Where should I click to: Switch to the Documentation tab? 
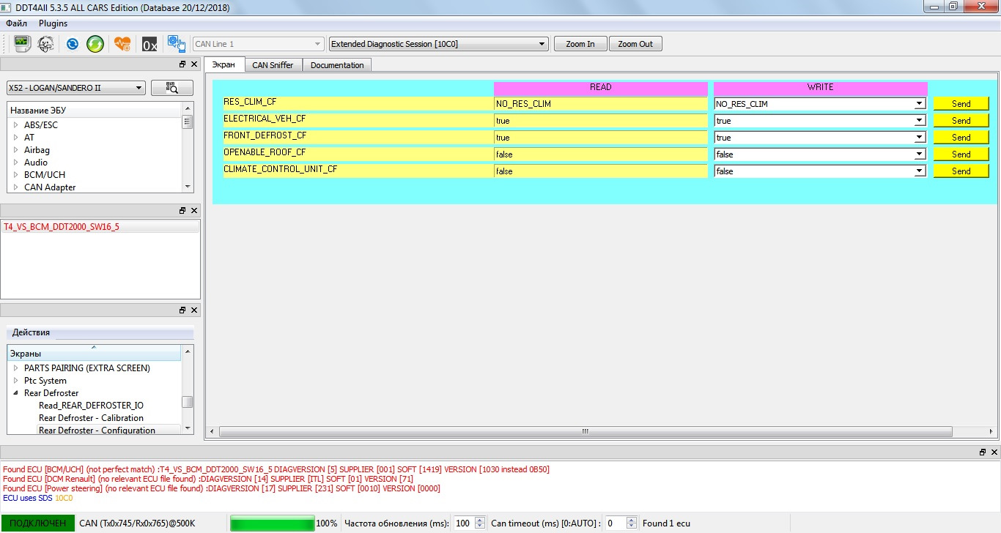pos(337,65)
